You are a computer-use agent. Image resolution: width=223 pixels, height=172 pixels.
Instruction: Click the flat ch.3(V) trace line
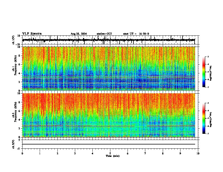click(109, 144)
